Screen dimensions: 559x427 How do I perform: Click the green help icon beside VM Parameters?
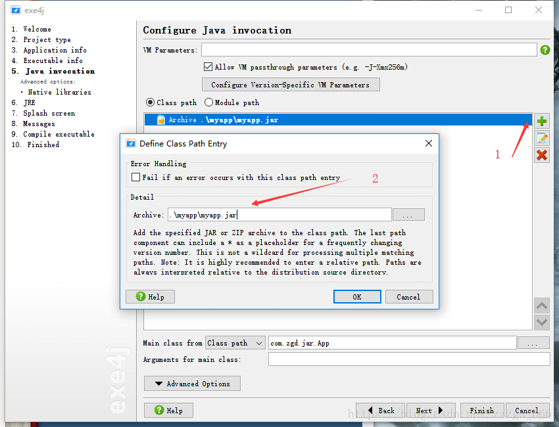point(545,50)
